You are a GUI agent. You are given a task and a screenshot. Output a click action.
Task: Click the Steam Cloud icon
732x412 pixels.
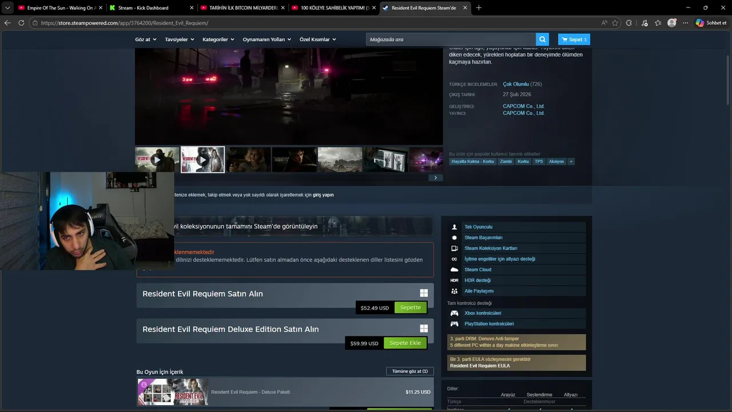454,270
